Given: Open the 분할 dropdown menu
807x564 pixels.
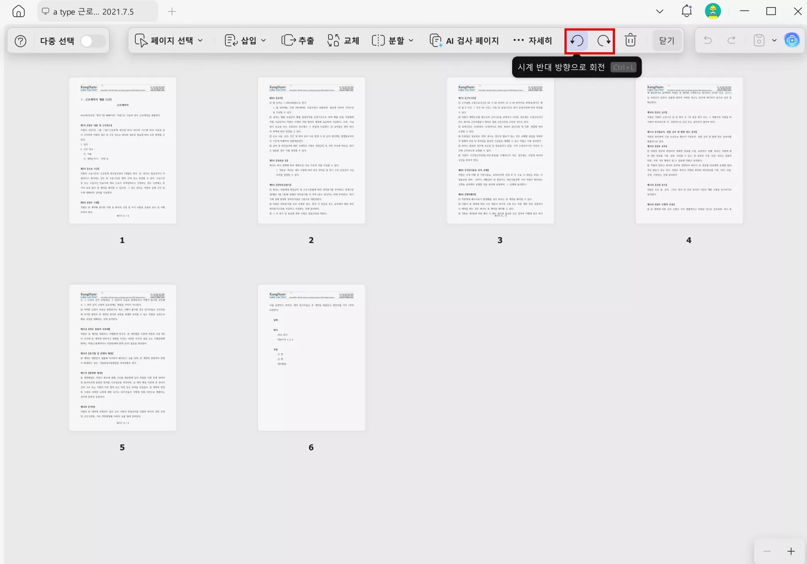Looking at the screenshot, I should click(392, 40).
